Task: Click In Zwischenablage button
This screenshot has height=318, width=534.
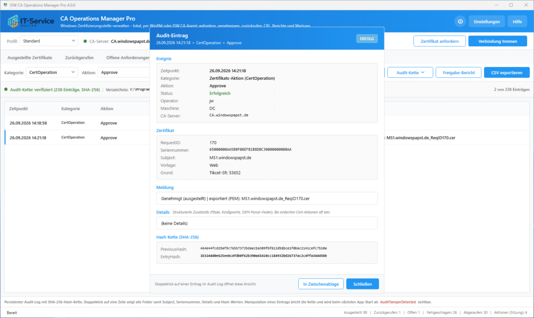Action: (x=321, y=284)
